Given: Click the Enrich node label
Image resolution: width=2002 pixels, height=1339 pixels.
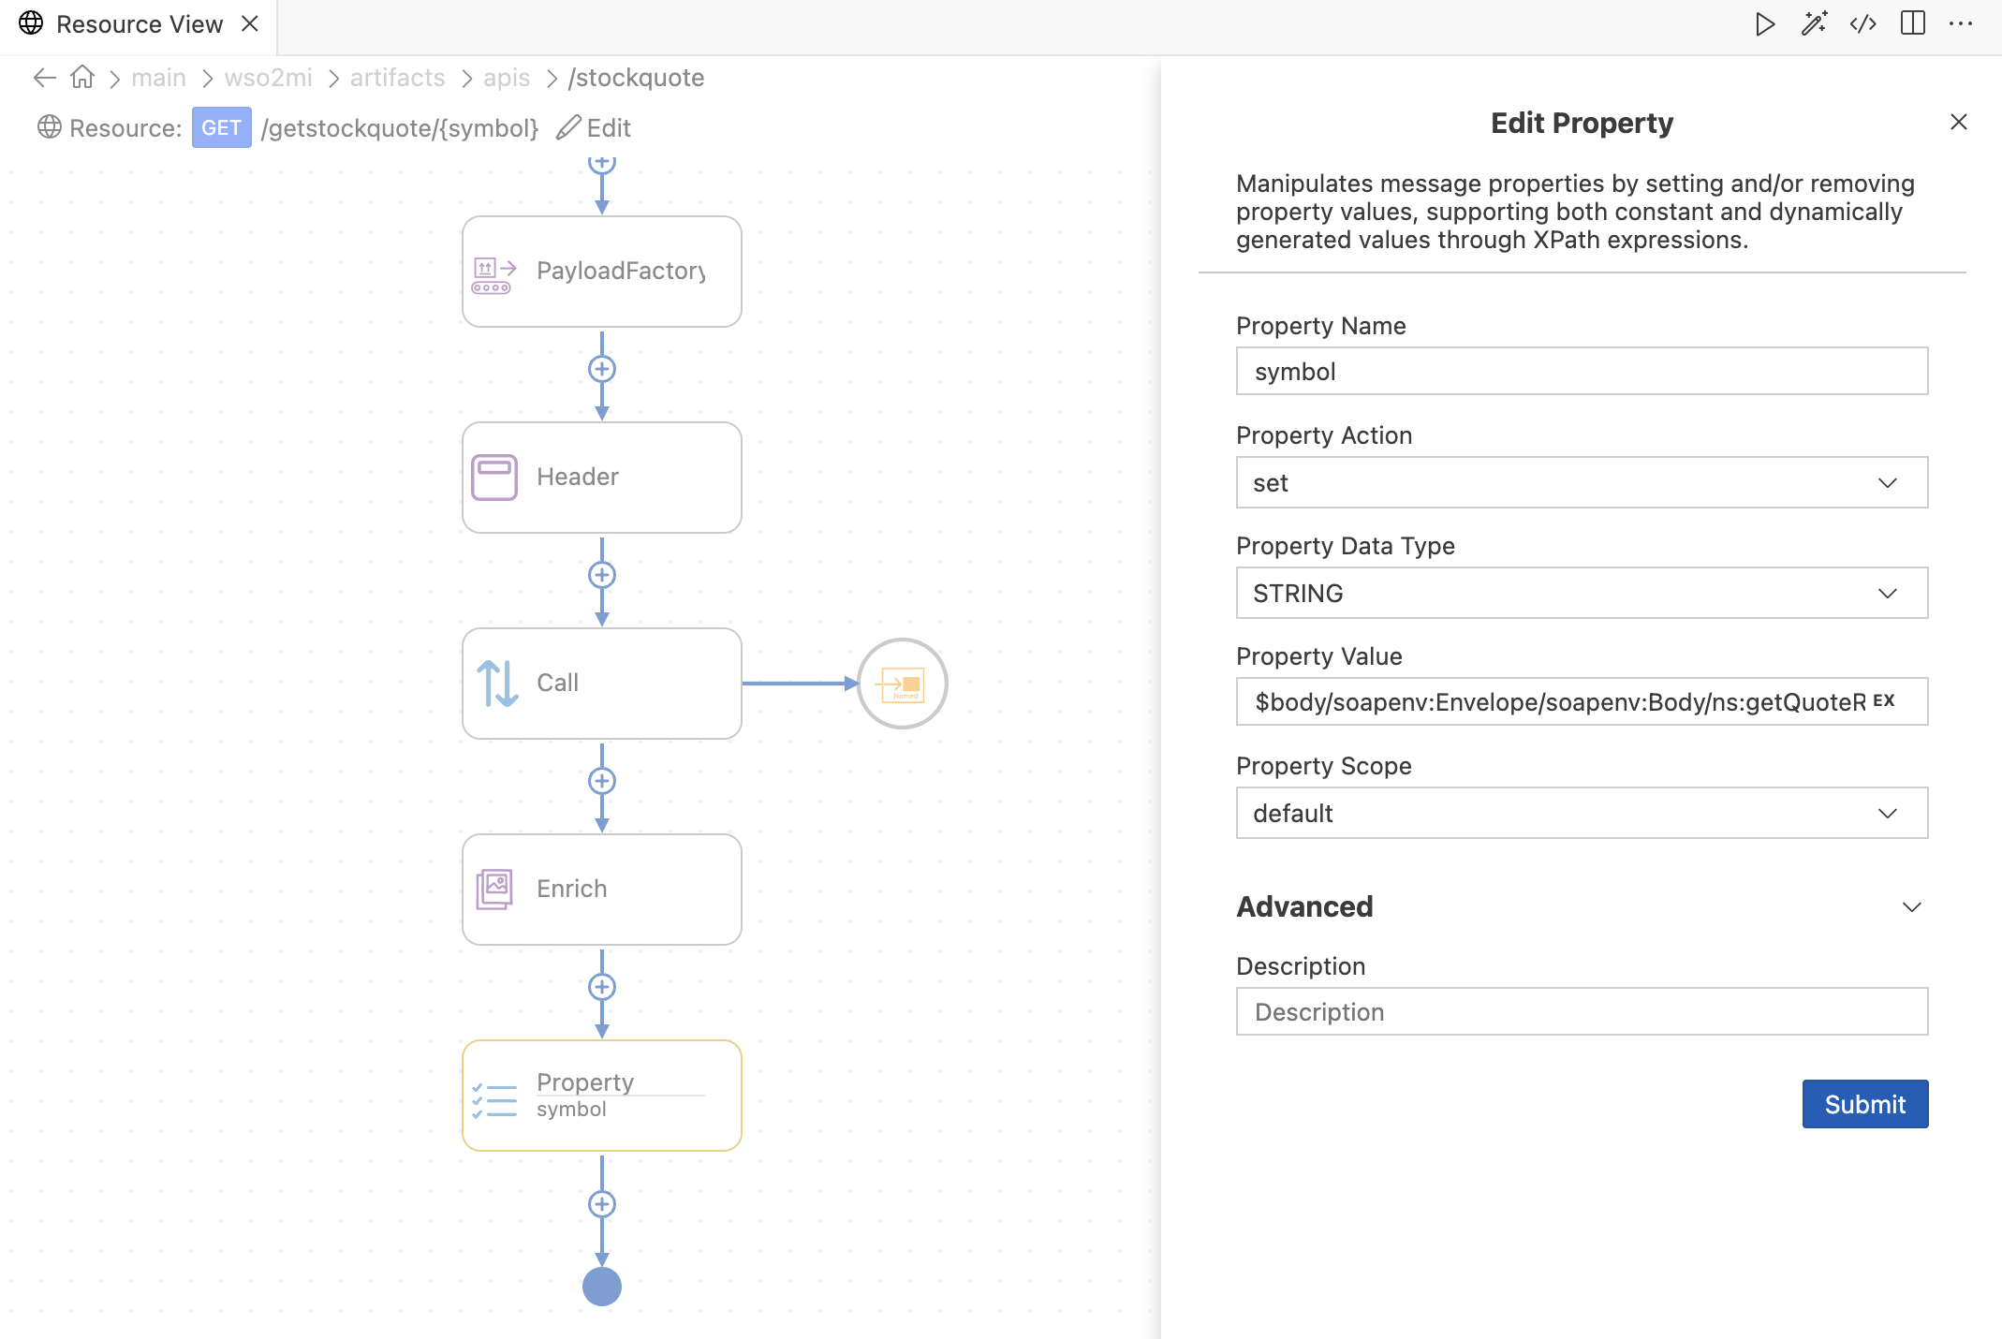Looking at the screenshot, I should pos(571,889).
